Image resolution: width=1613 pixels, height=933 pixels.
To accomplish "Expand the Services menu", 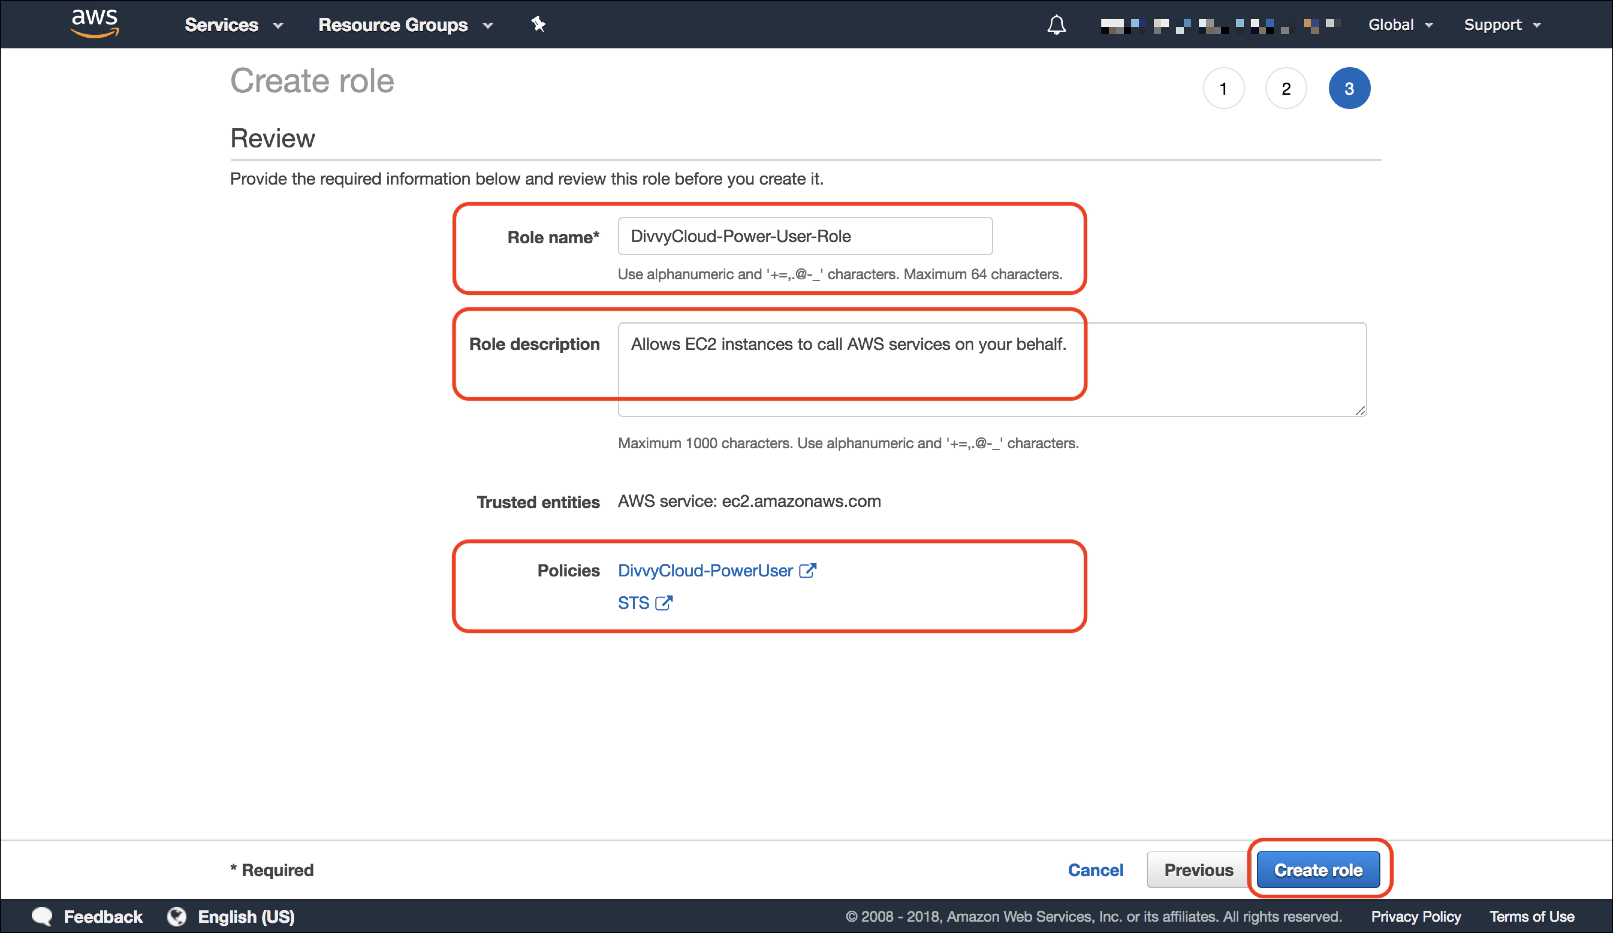I will click(234, 25).
